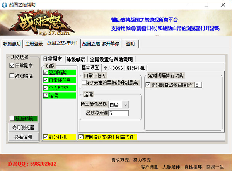Image resolution: width=232 pixels, height=171 pixels.
Task: Check the 检查环境 checkbox
Action: pyautogui.click(x=12, y=118)
